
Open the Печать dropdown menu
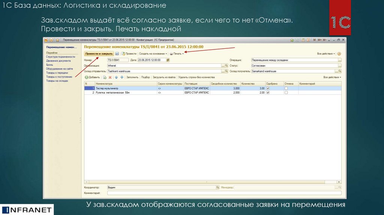click(177, 54)
